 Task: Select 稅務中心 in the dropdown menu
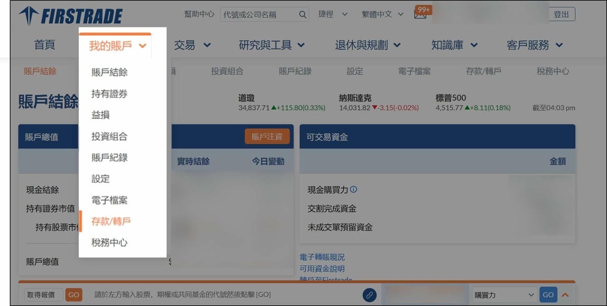pos(109,242)
